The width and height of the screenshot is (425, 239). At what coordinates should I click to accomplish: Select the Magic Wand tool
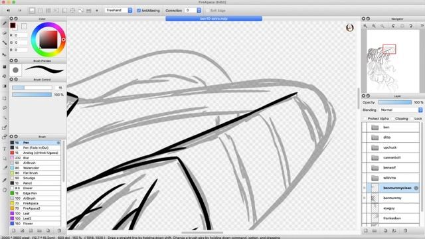coord(5,118)
